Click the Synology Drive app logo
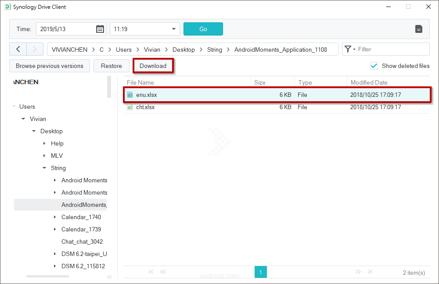Viewport: 439px width, 284px height. (x=7, y=7)
